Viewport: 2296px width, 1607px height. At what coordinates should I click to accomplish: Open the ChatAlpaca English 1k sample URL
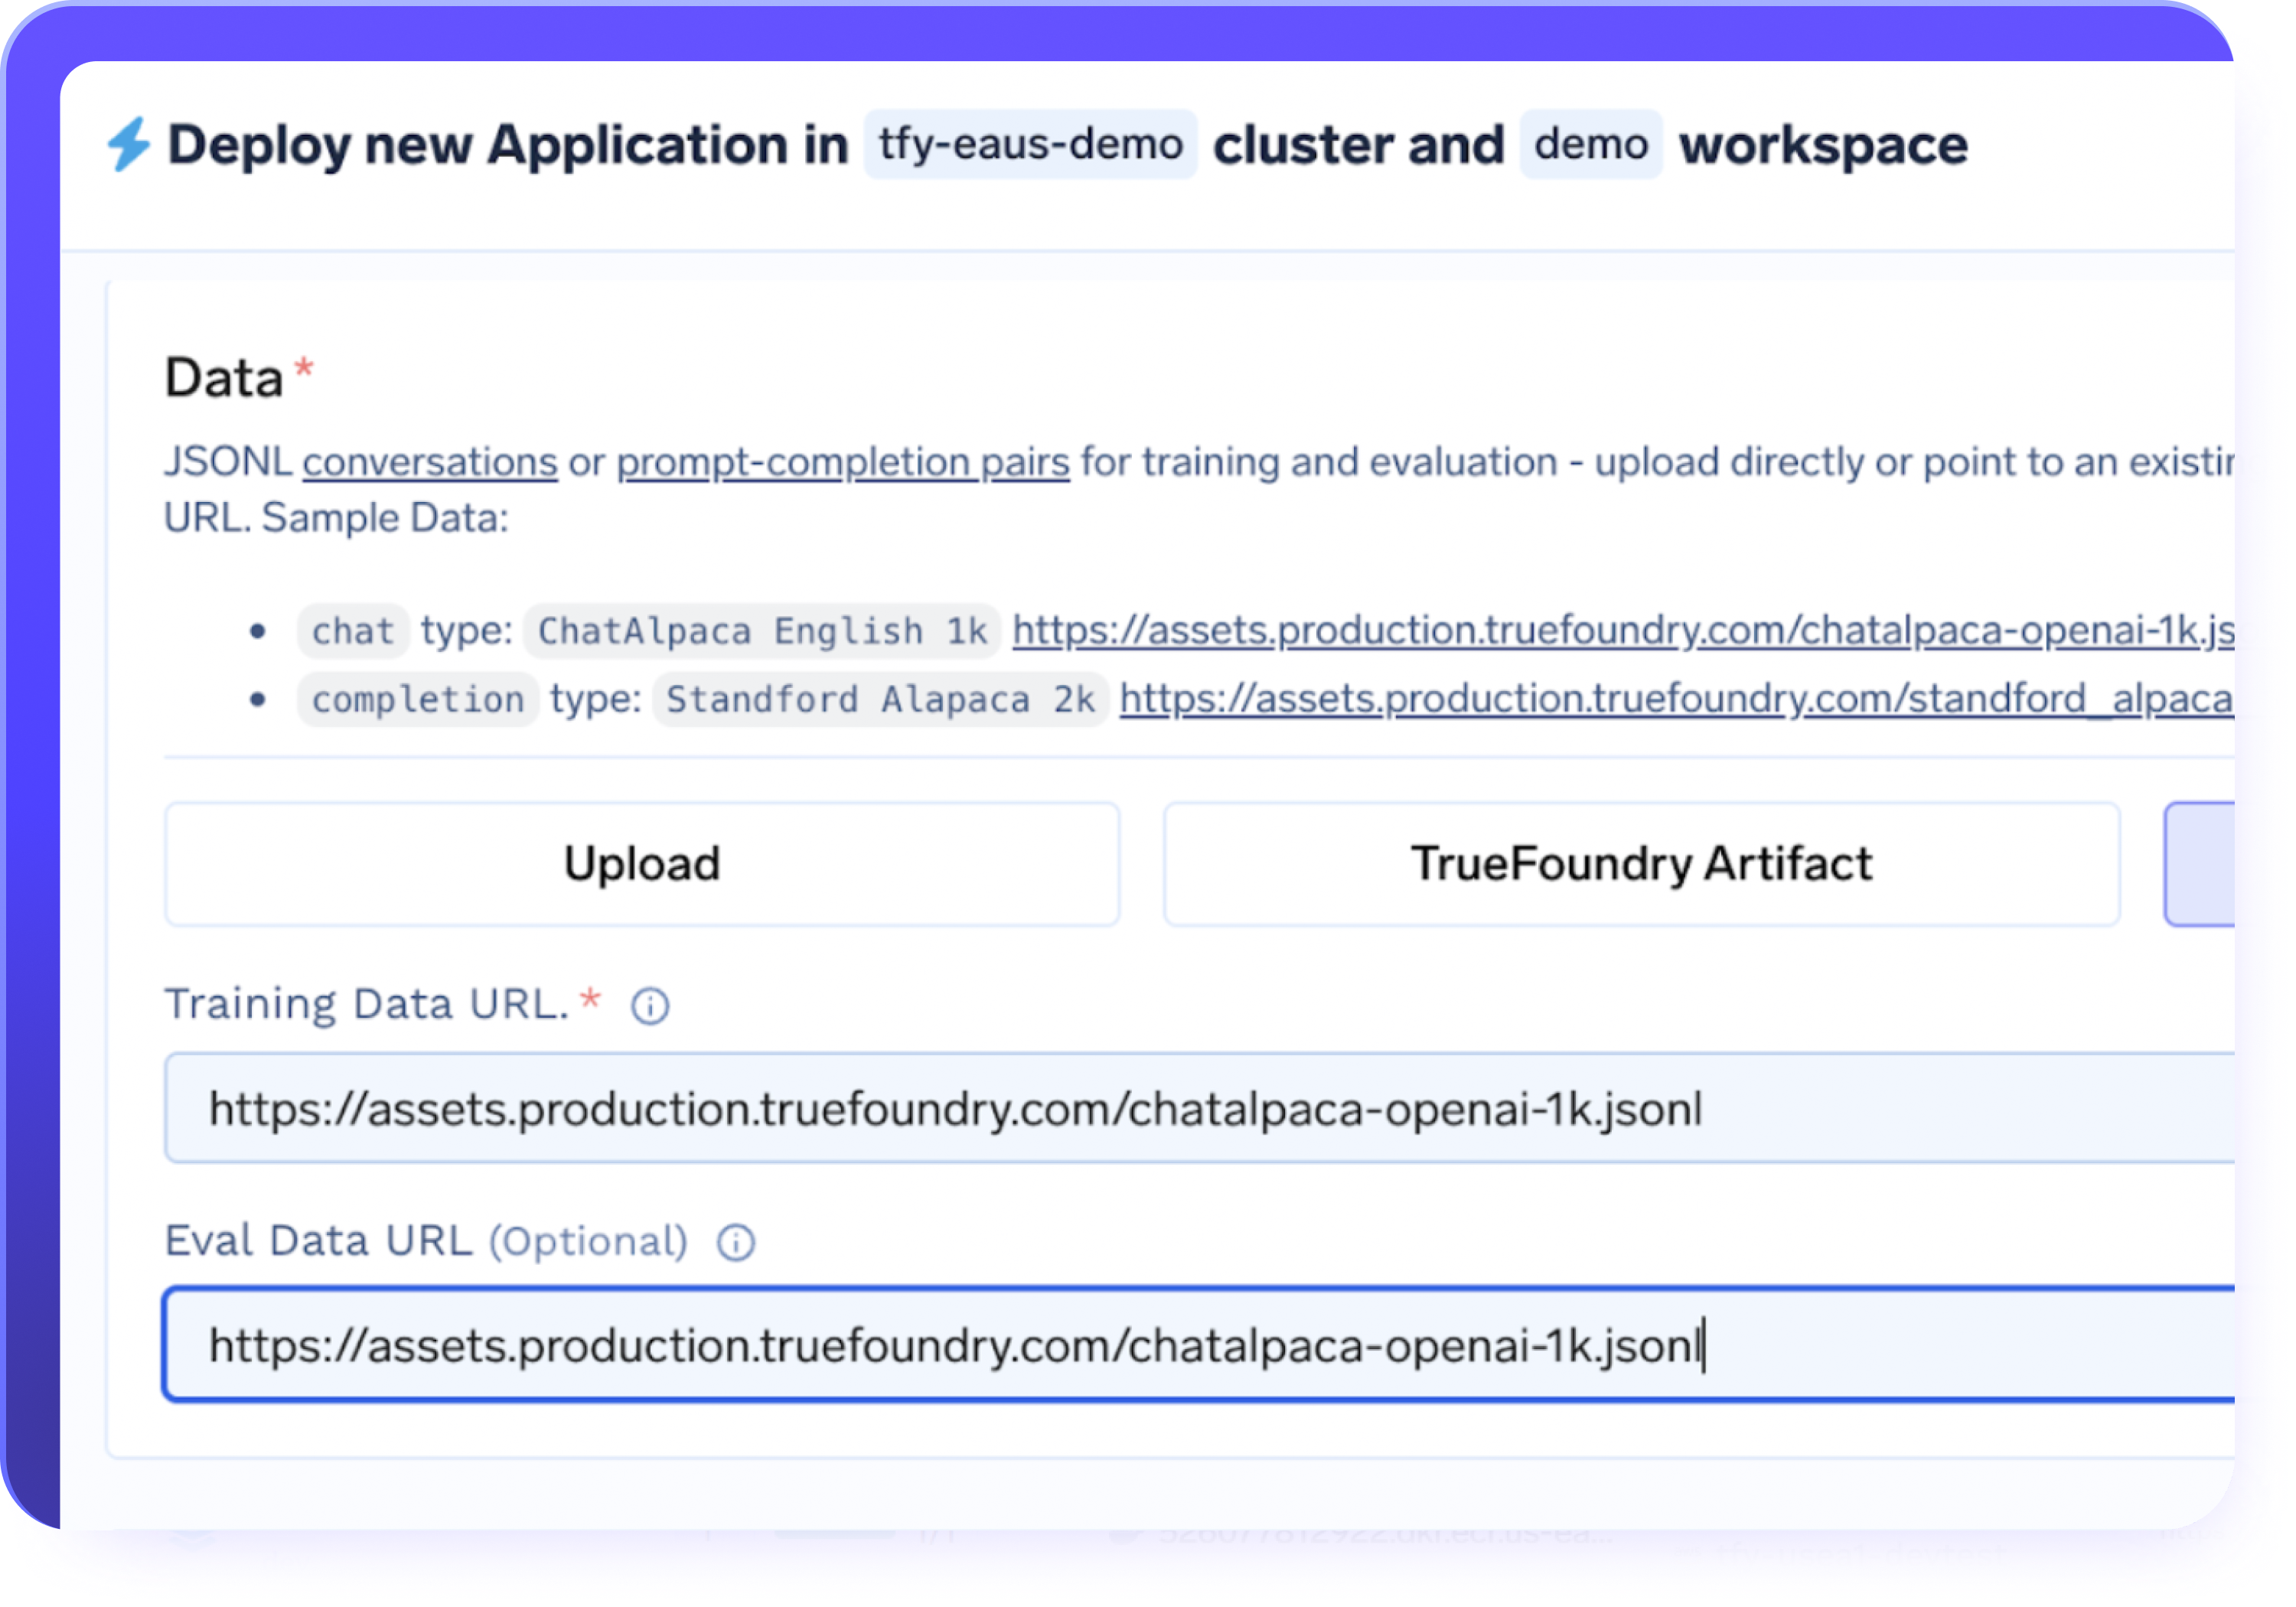click(x=1620, y=630)
